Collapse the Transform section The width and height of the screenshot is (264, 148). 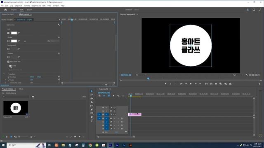pyautogui.click(x=4, y=74)
